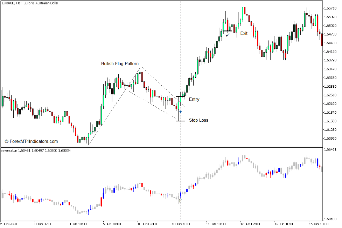Click the black checkmark near the Exit label
The width and height of the screenshot is (342, 228).
228,35
